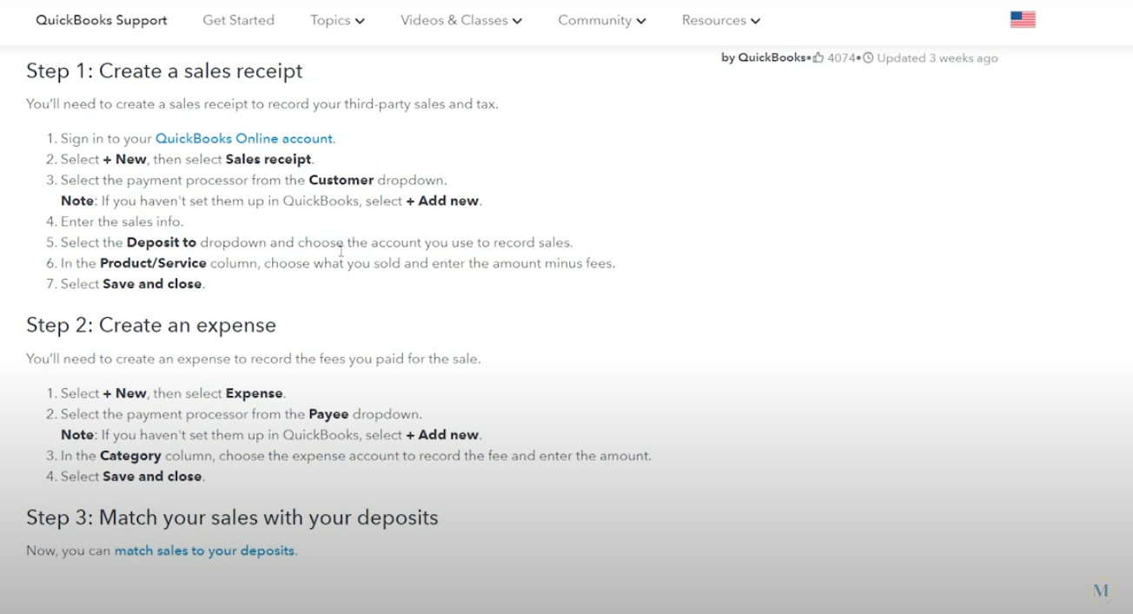This screenshot has height=614, width=1133.
Task: Expand the Resources dropdown menu
Action: coord(721,20)
